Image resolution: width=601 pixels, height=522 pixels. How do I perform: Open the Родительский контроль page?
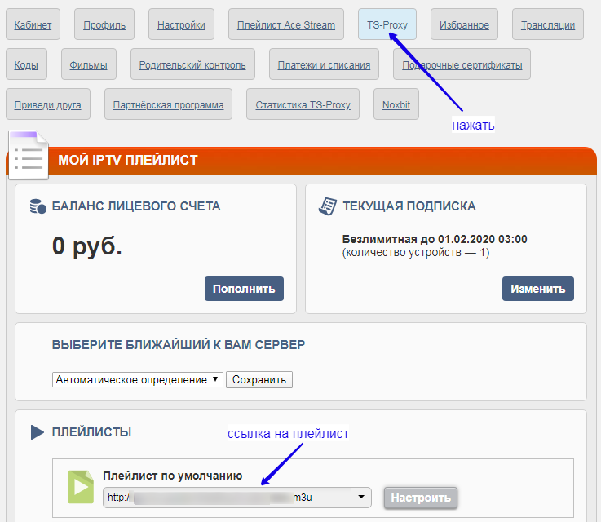pos(192,64)
